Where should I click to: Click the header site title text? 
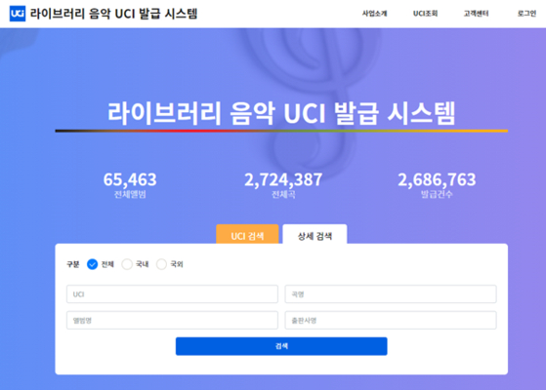(x=114, y=14)
